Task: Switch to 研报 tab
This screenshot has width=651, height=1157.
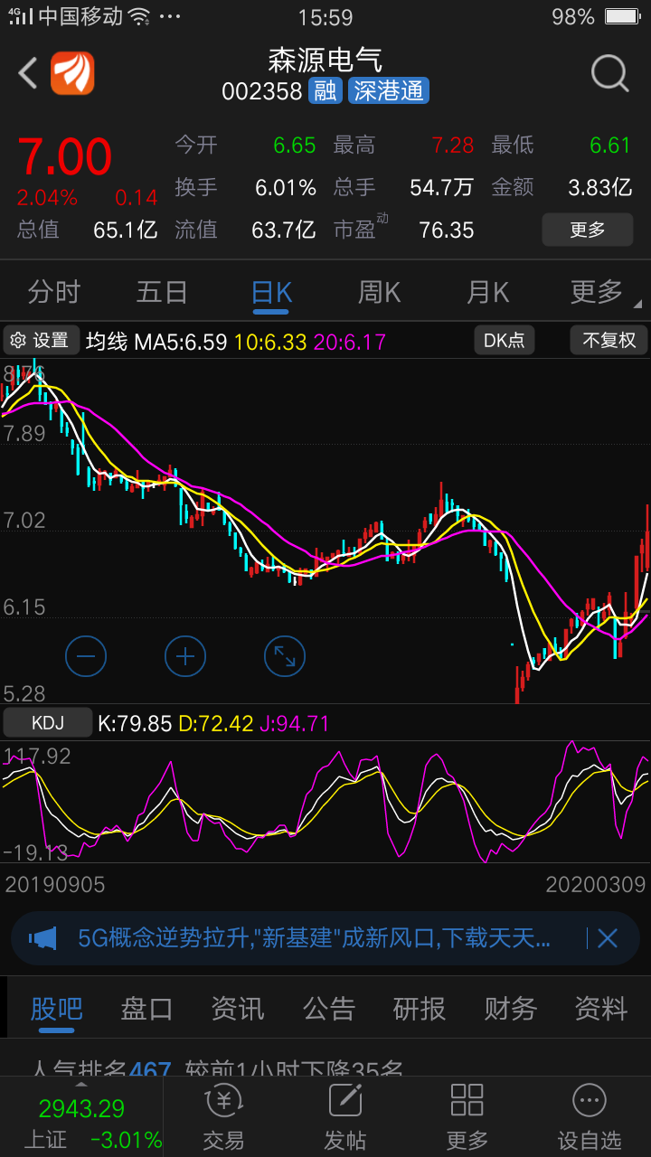Action: [419, 1008]
